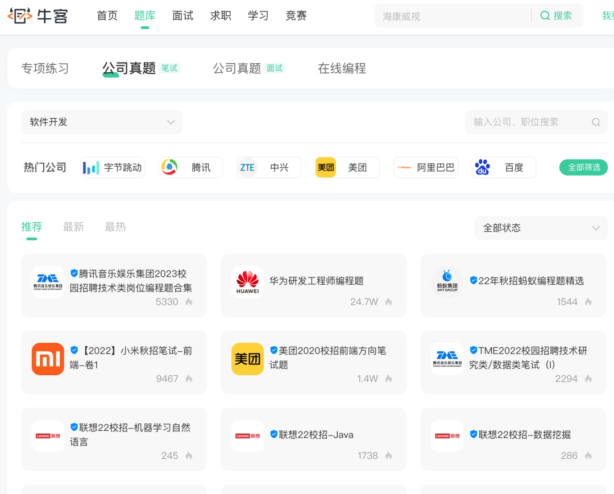Click the search magnifier icon next to 搜索
614x494 pixels.
(545, 16)
